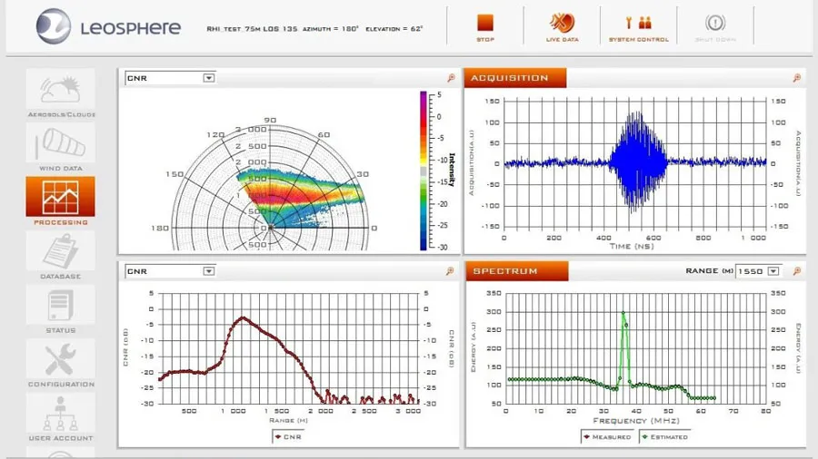Viewport: 818px width, 459px height.
Task: Toggle the CNR legend entry
Action: (x=288, y=437)
